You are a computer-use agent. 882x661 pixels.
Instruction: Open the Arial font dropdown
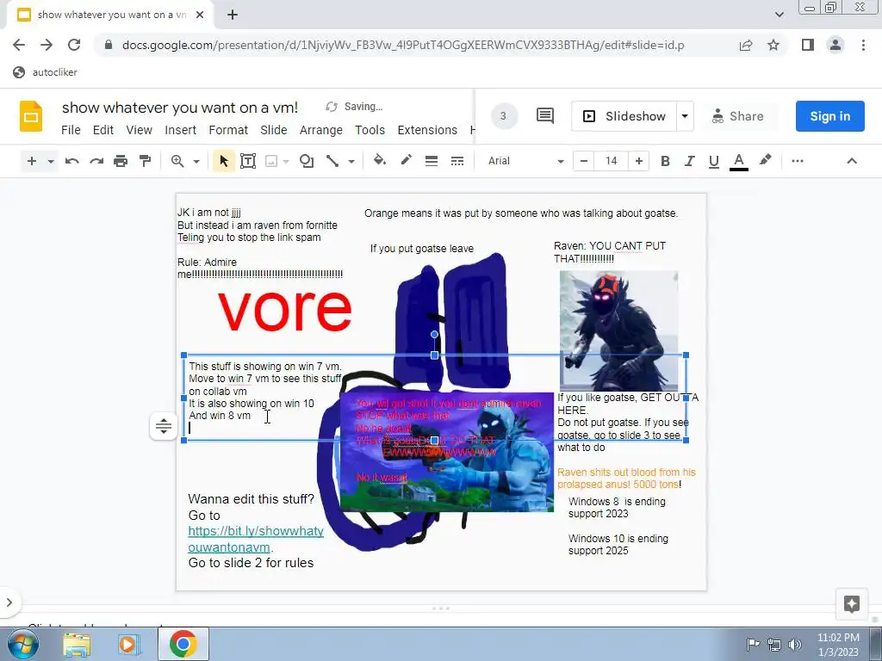coord(525,161)
